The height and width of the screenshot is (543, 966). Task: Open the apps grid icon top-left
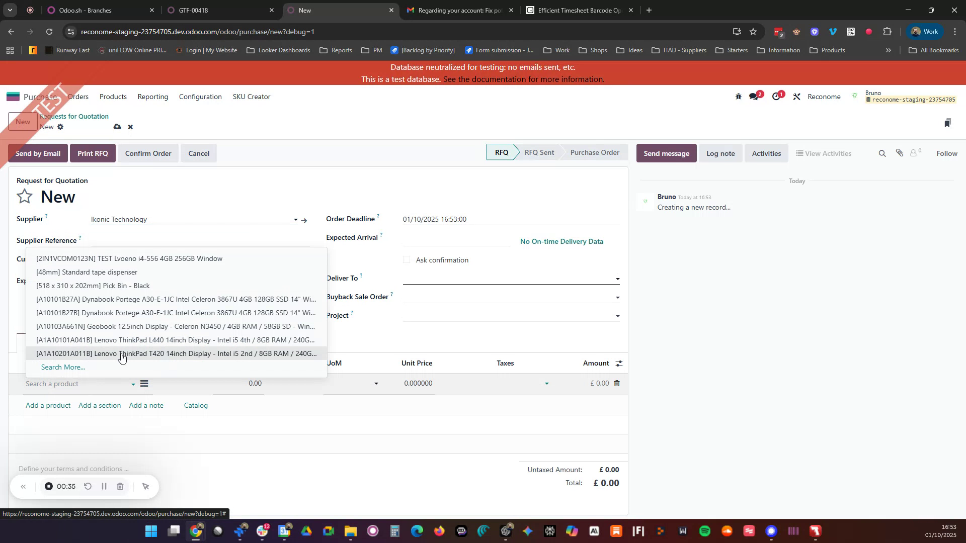tap(10, 50)
